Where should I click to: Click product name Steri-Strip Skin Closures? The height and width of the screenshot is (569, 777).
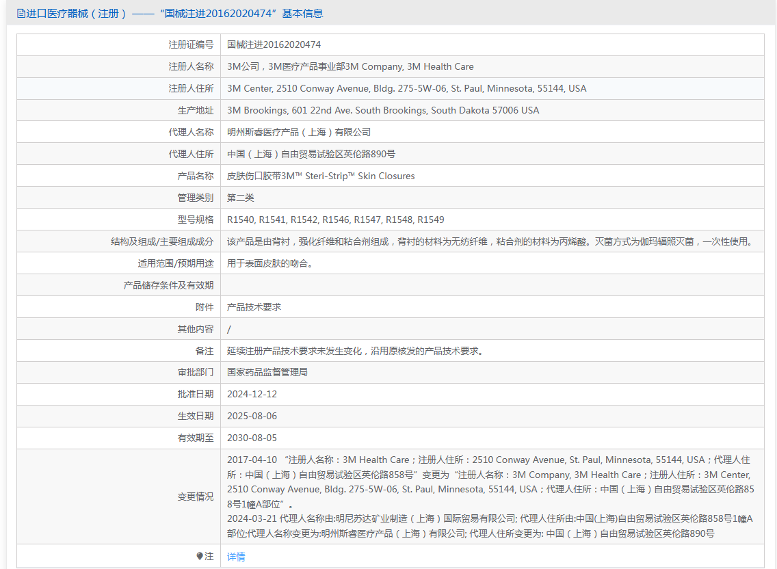(x=321, y=176)
